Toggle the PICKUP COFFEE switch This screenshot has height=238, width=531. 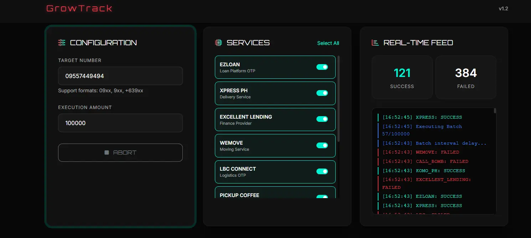[x=322, y=197]
